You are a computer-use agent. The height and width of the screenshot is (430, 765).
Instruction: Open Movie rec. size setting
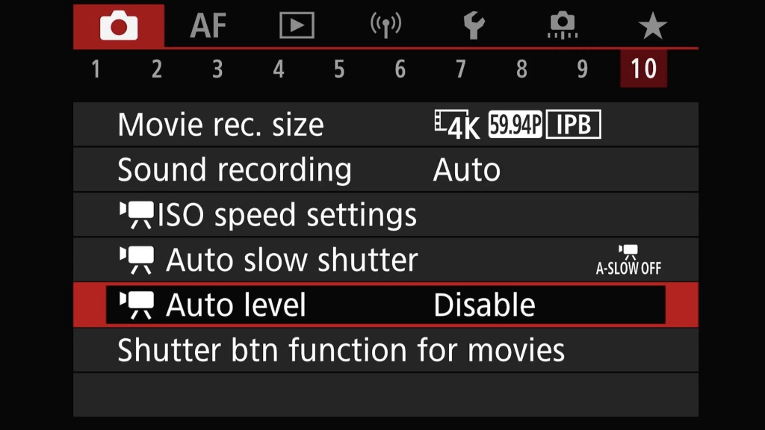[x=220, y=125]
